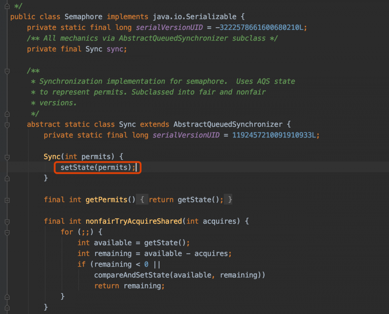Screen dimensions: 389x314
Task: Click 'remaining' in int remaining declaration
Action: click(x=113, y=253)
